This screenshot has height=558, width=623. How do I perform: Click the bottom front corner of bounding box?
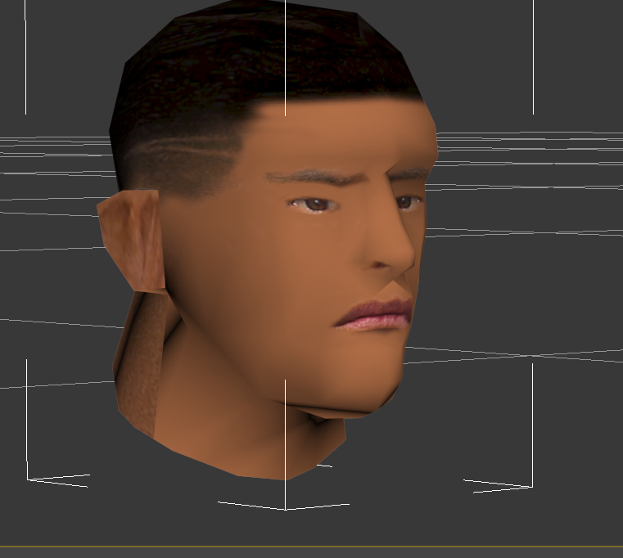pyautogui.click(x=285, y=509)
